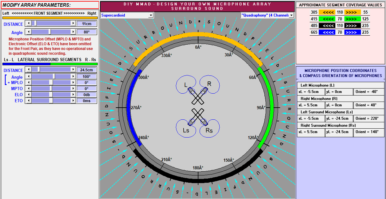The image size is (386, 199).
Task: Click the lateral DISTANCE 24.5cm value field
Action: tap(86, 70)
